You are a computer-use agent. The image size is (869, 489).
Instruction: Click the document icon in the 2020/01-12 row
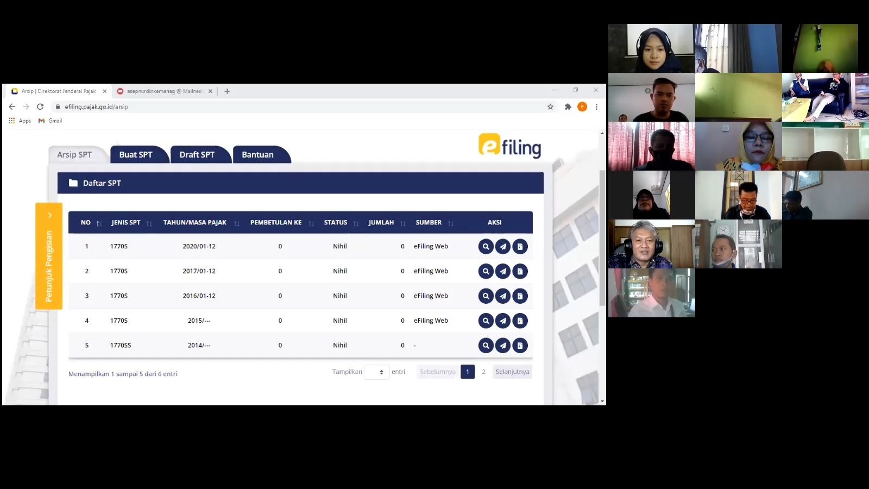(520, 247)
